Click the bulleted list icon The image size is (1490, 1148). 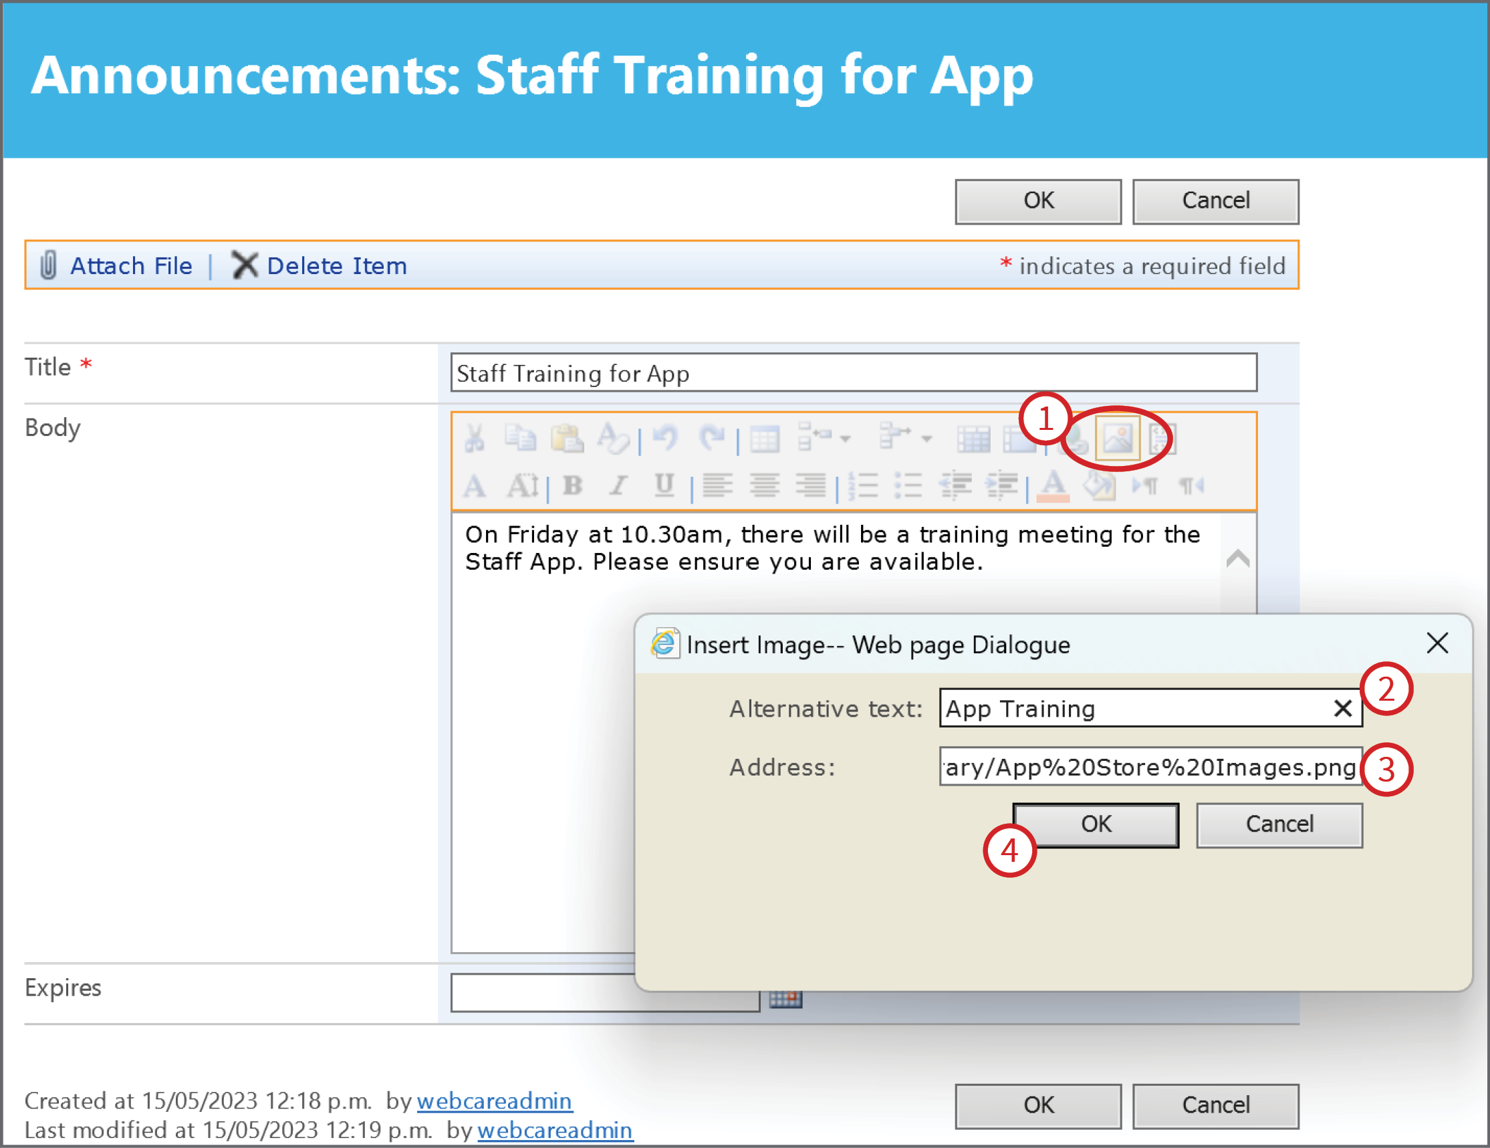click(908, 485)
